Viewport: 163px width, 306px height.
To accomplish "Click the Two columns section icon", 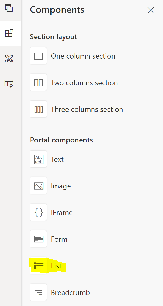I will 38,83.
